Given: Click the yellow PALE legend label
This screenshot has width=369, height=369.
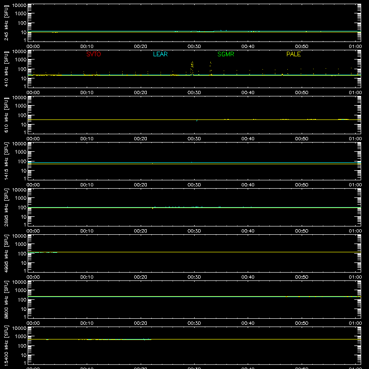Looking at the screenshot, I should pos(293,54).
